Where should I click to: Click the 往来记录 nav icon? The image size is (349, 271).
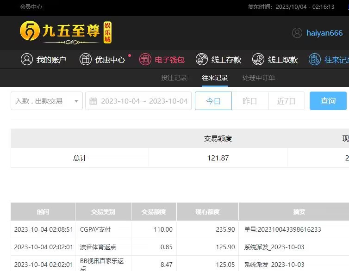coord(315,60)
